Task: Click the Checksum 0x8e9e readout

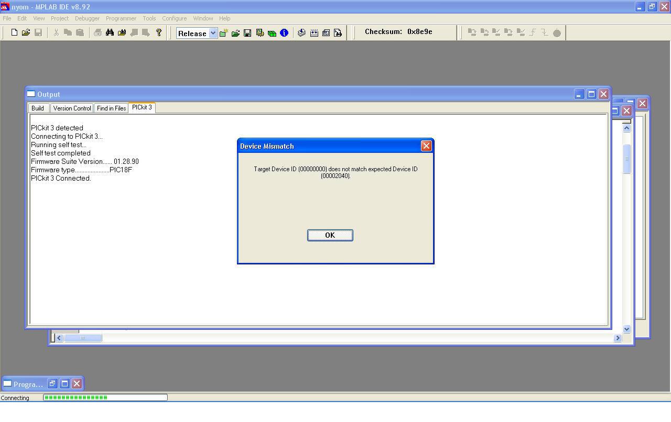Action: tap(398, 31)
